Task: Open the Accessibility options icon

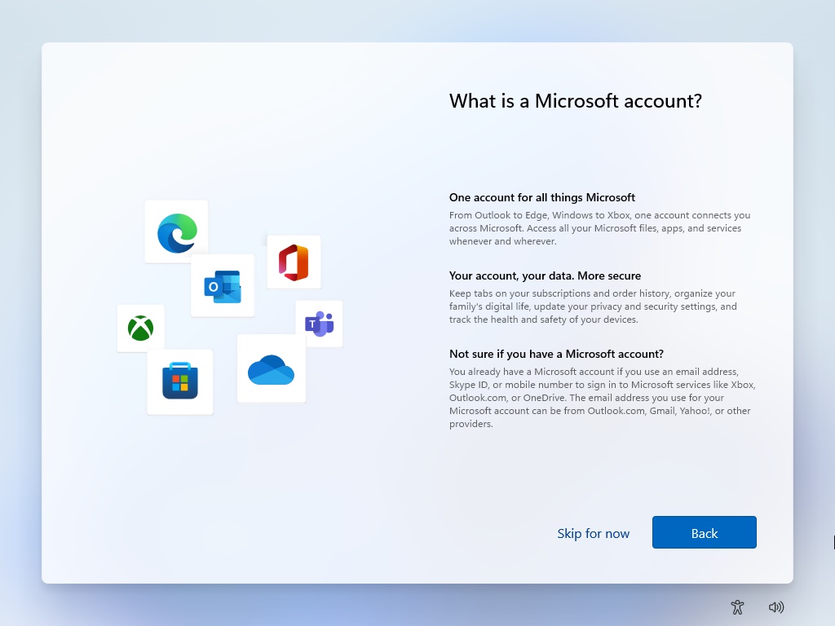Action: [737, 606]
